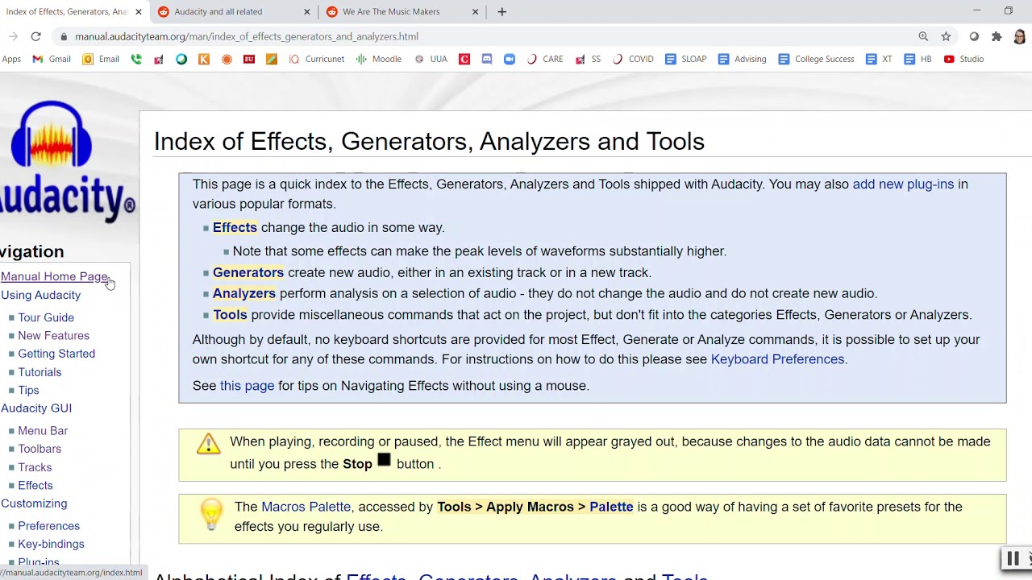Click the forward navigation arrow
1032x580 pixels.
(x=13, y=36)
